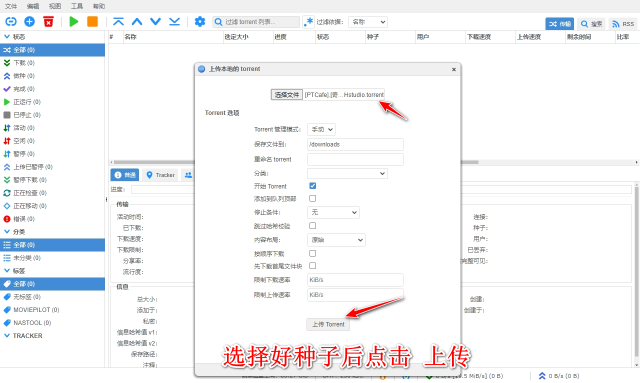Open settings via the gear icon

click(x=200, y=21)
